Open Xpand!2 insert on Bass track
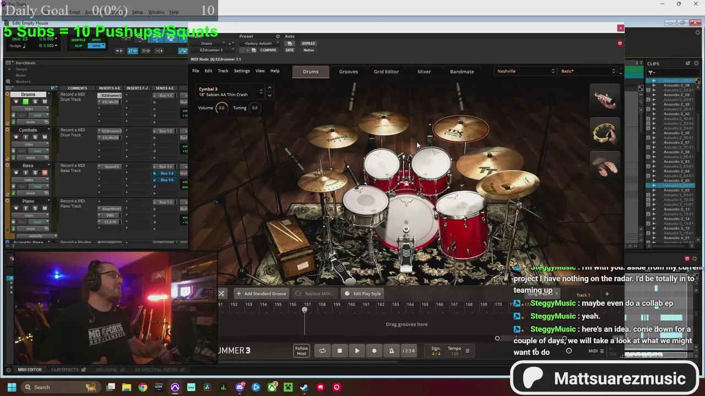This screenshot has height=396, width=705. (x=111, y=167)
